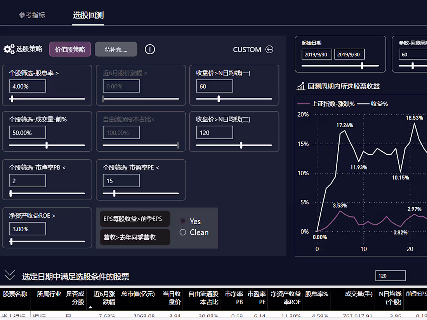Sort by the 当日收盘价 column header
Viewport: 427px width, 320px height.
(172, 298)
